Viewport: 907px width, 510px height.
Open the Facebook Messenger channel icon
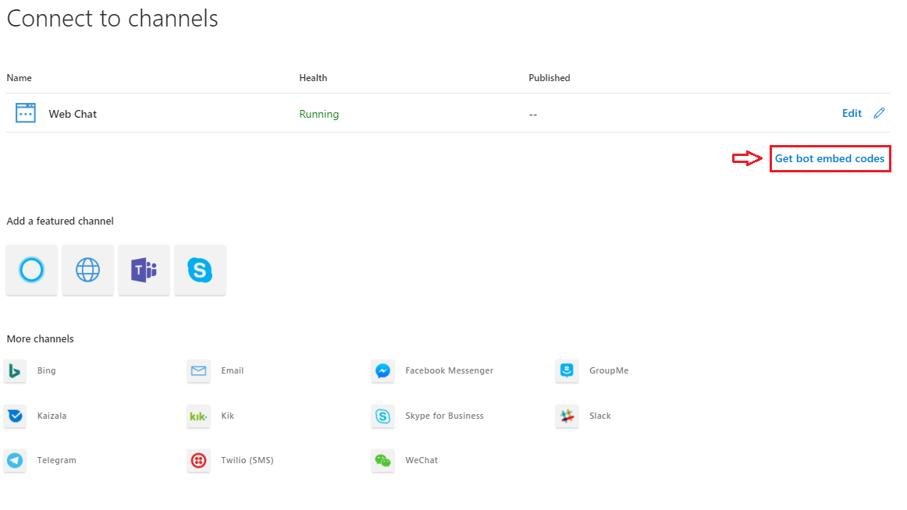point(382,371)
